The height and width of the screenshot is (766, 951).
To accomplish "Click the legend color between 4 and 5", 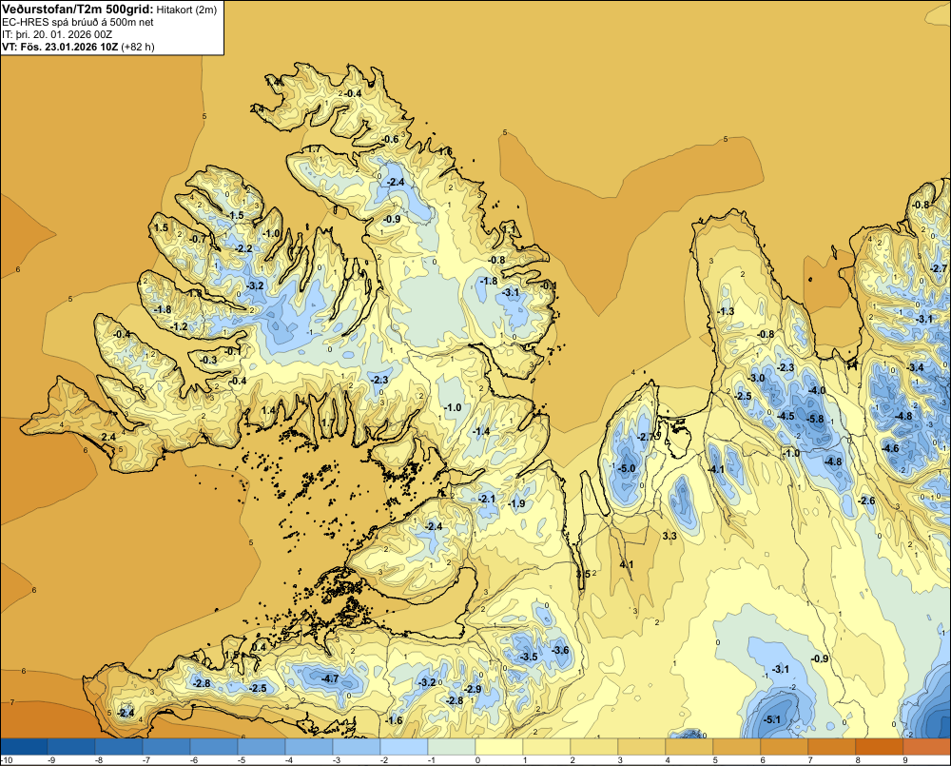I will (x=689, y=747).
